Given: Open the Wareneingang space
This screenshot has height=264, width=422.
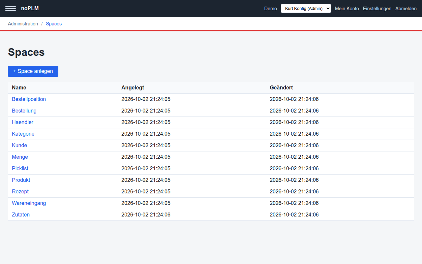Looking at the screenshot, I should 29,203.
